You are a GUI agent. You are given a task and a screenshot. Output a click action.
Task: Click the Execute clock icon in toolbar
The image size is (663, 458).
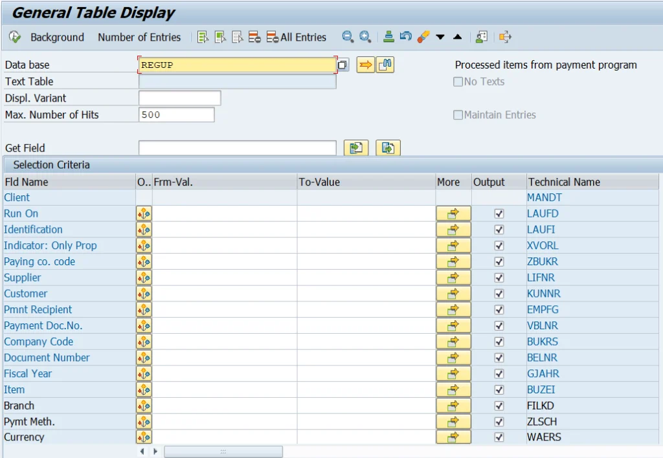[14, 37]
